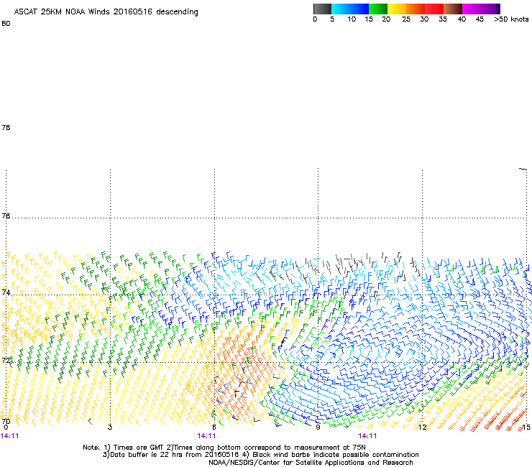The width and height of the screenshot is (532, 467).
Task: Click the ASCAT 25KM NOAA Winds title
Action: click(106, 11)
